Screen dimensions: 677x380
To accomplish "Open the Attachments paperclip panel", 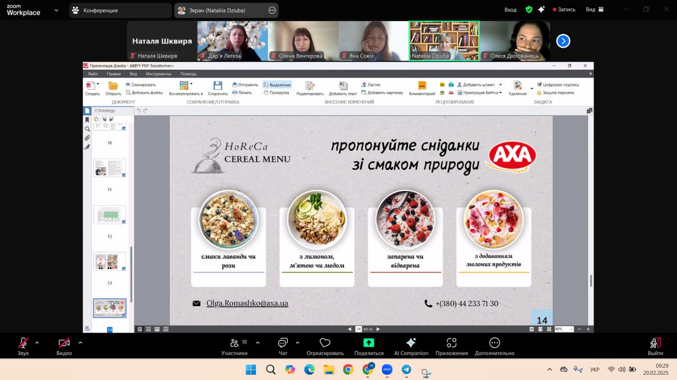I will tap(87, 138).
